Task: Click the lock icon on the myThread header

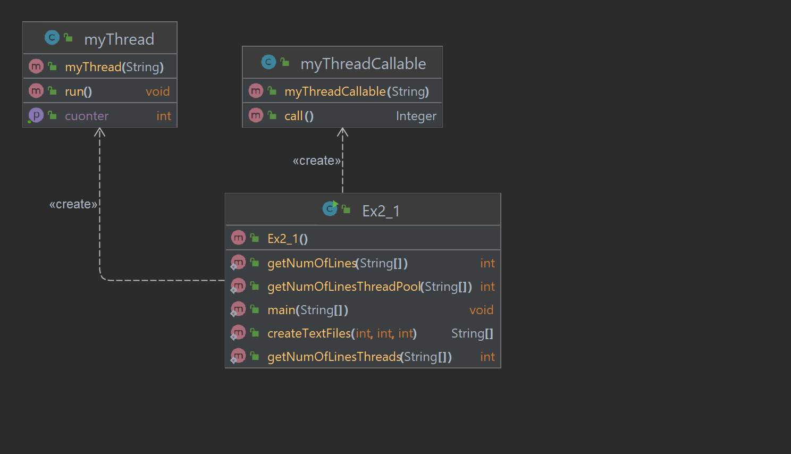Action: click(67, 37)
